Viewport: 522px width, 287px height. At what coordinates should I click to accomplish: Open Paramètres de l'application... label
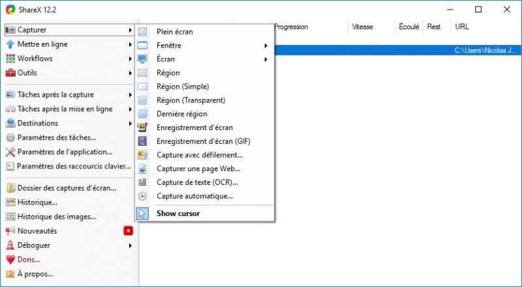[65, 152]
